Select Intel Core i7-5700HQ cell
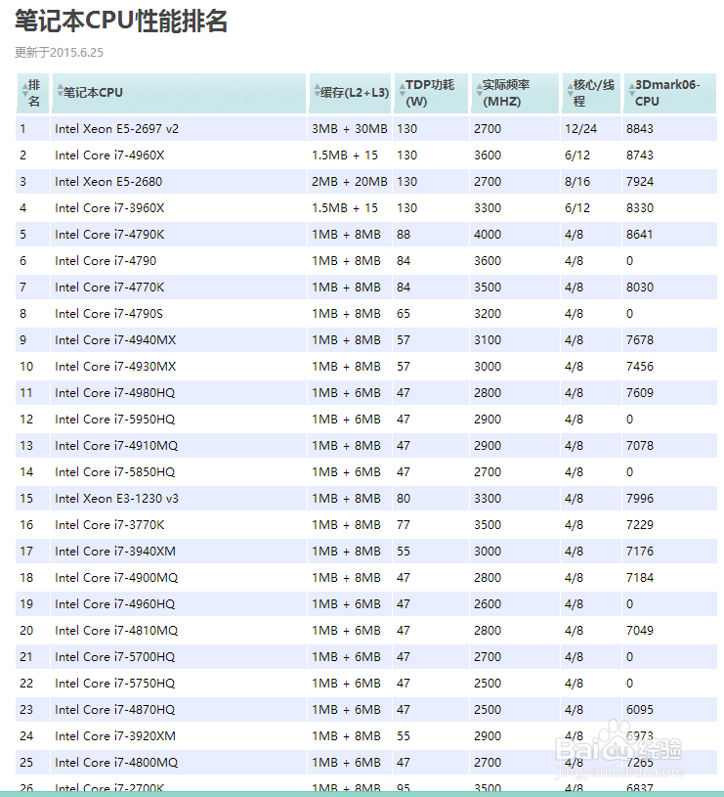 coord(178,657)
